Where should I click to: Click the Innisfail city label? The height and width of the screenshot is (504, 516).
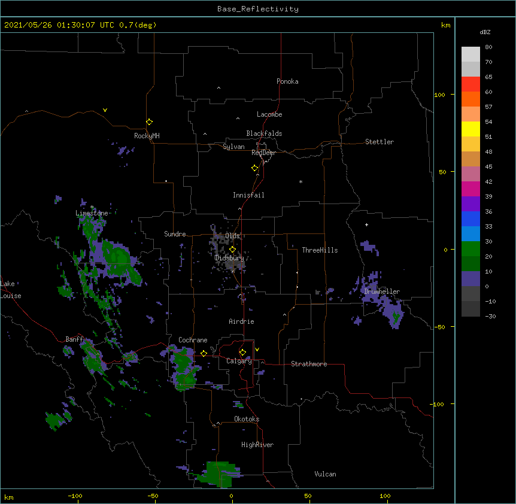coord(248,195)
